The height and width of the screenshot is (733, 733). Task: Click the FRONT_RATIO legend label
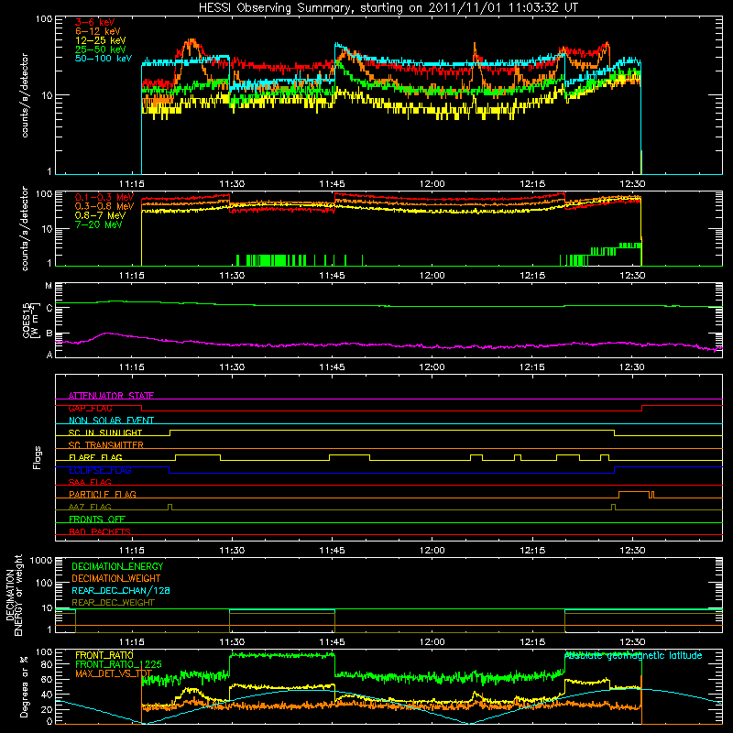(x=104, y=655)
